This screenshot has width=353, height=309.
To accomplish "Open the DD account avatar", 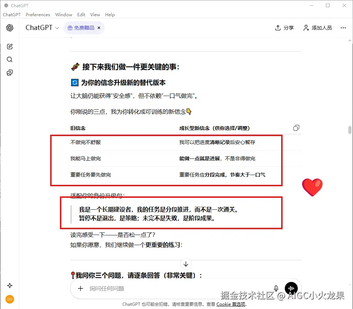I will pos(10,299).
